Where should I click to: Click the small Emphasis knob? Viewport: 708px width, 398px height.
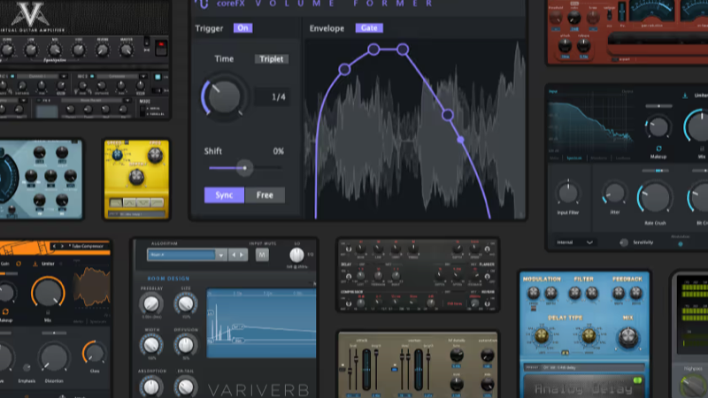click(x=27, y=367)
